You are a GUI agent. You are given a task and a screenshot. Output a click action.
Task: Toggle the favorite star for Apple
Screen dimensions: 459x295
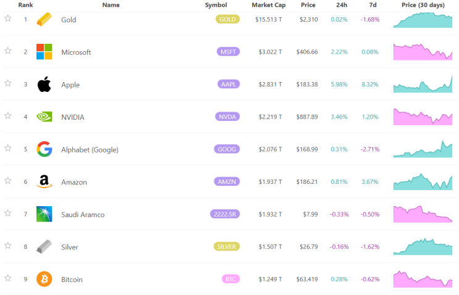8,83
